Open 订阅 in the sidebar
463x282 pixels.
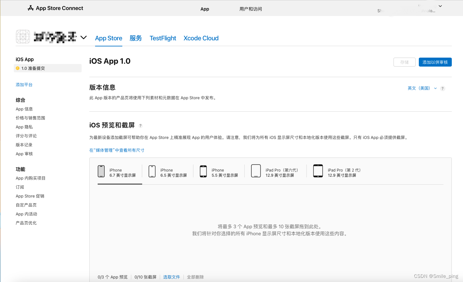20,187
